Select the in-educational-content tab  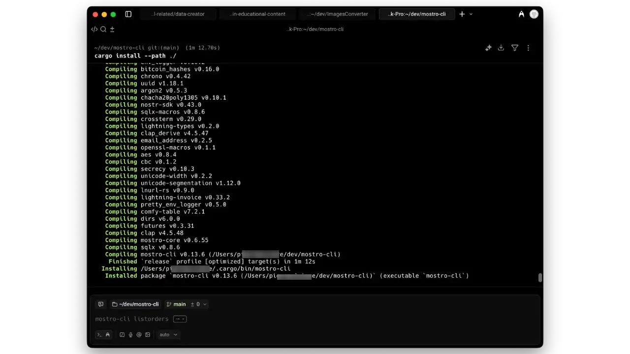click(x=257, y=14)
